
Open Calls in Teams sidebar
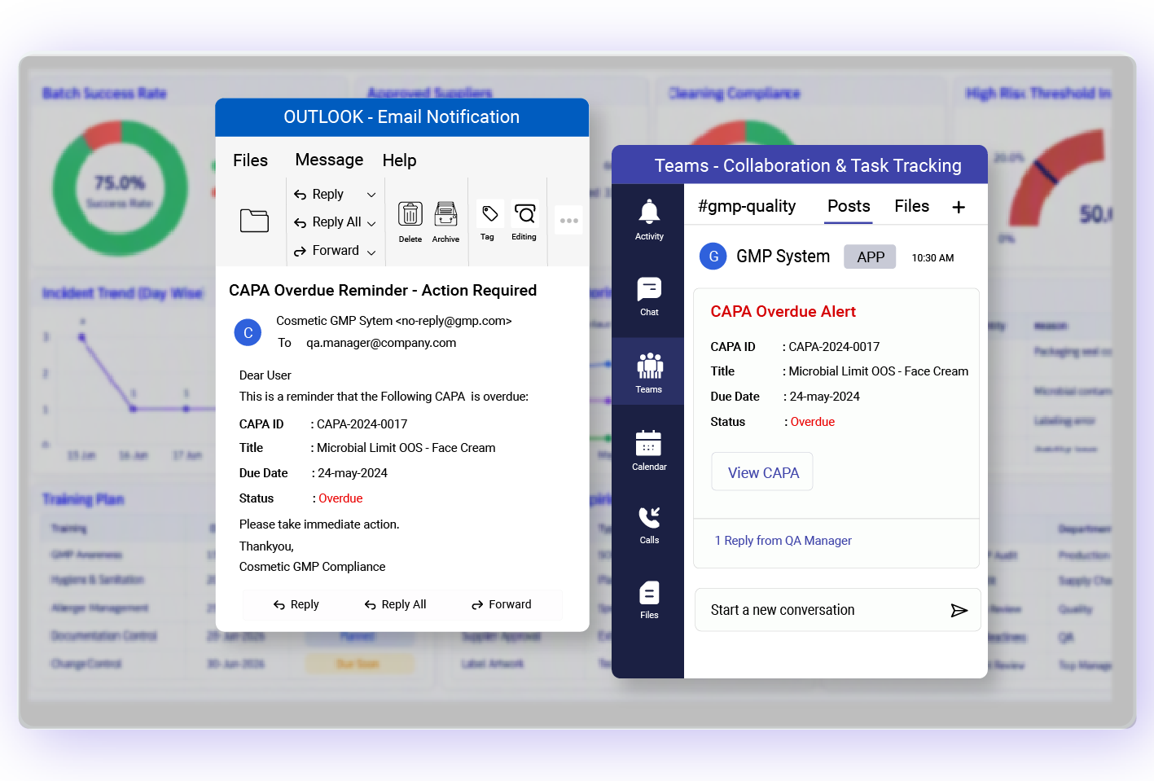649,525
